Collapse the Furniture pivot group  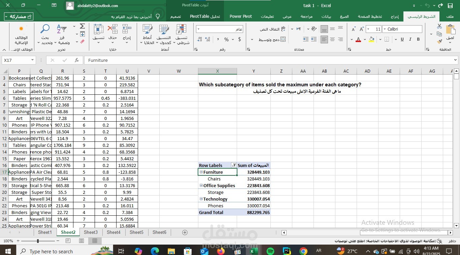click(201, 172)
